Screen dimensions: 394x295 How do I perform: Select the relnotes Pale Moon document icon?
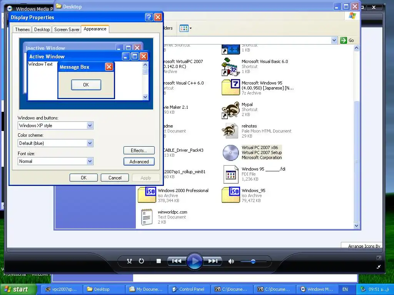(230, 131)
